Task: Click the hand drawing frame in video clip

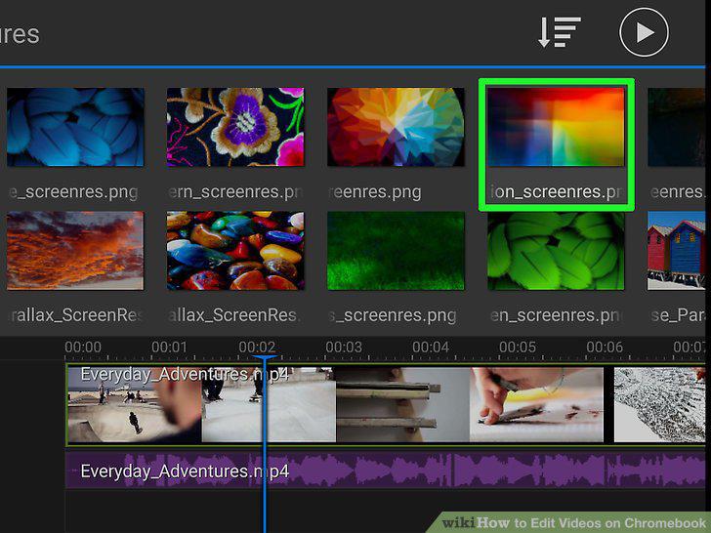Action: click(536, 405)
